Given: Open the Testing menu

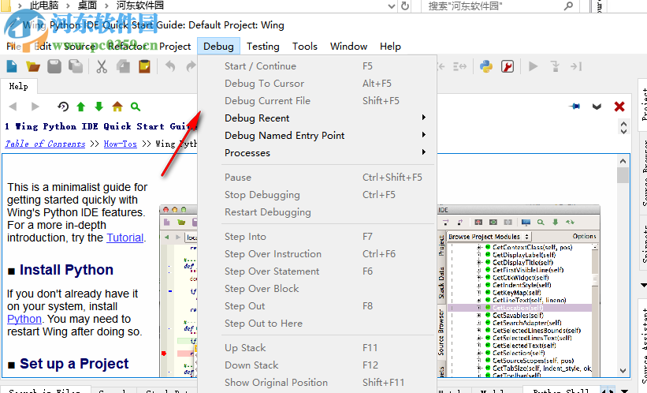Looking at the screenshot, I should click(263, 47).
